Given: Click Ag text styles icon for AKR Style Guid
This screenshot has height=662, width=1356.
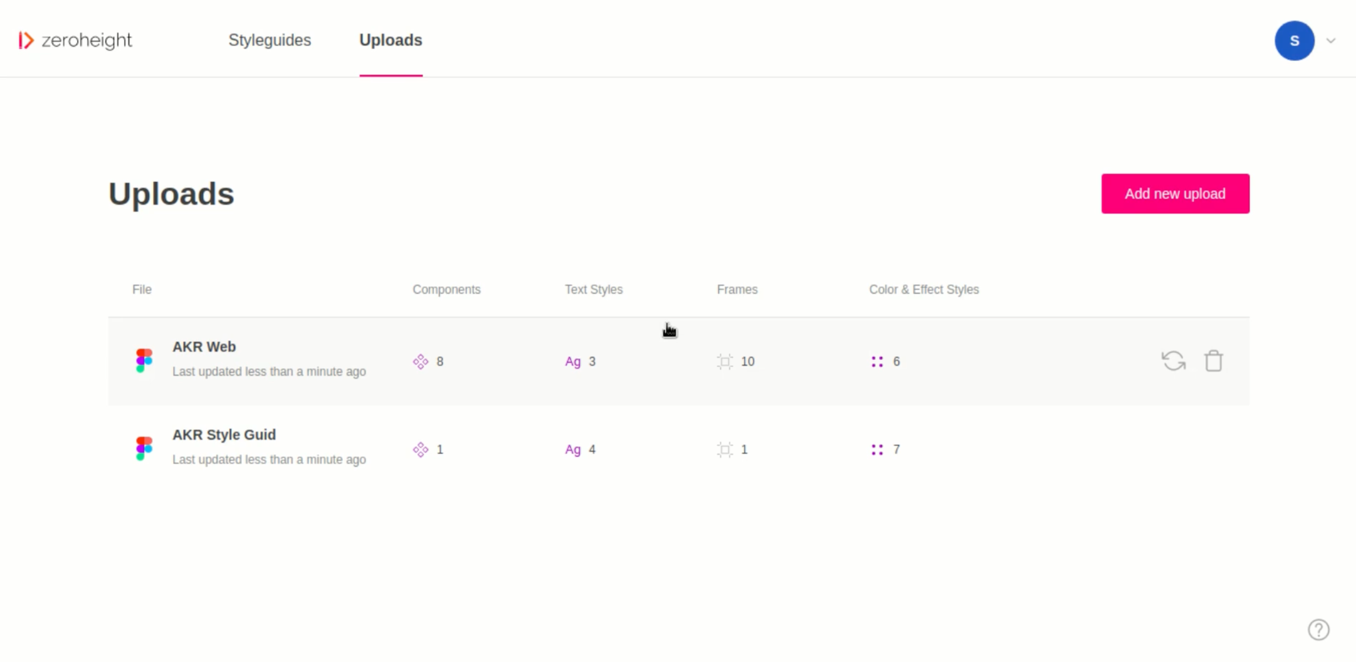Looking at the screenshot, I should click(x=573, y=450).
